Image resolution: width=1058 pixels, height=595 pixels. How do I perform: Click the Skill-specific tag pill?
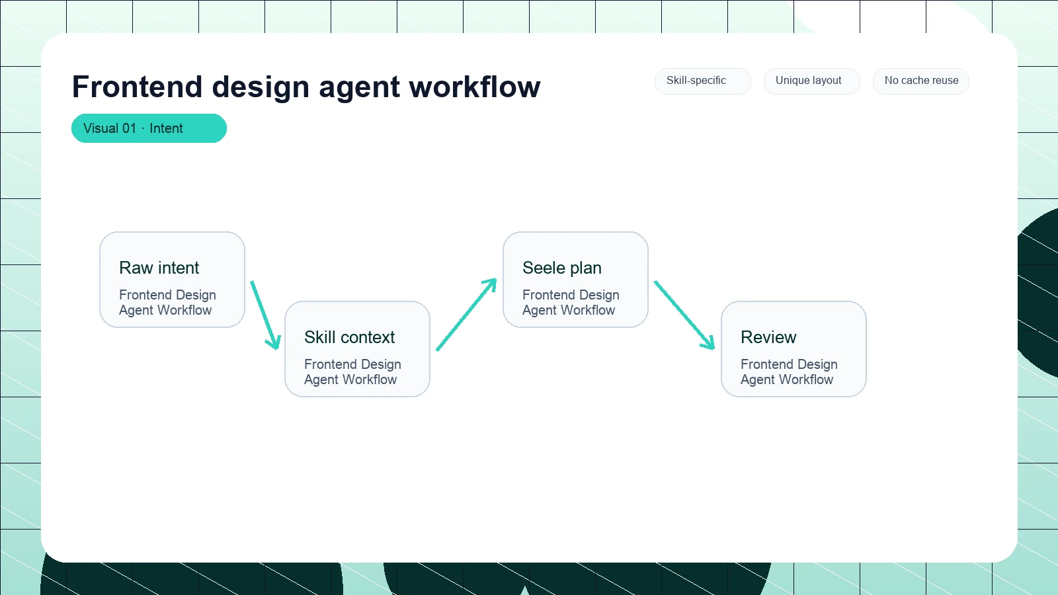pyautogui.click(x=702, y=81)
